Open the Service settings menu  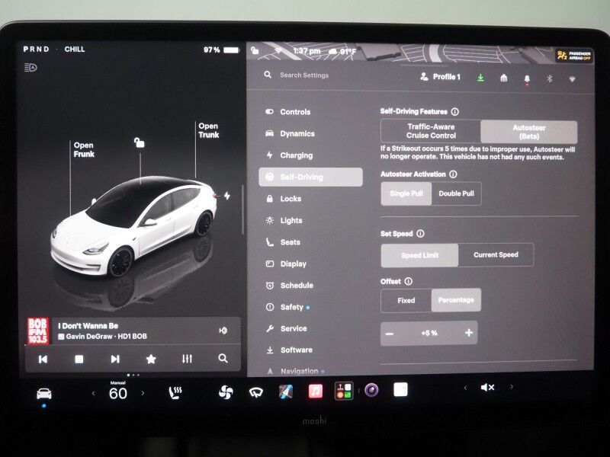click(287, 329)
